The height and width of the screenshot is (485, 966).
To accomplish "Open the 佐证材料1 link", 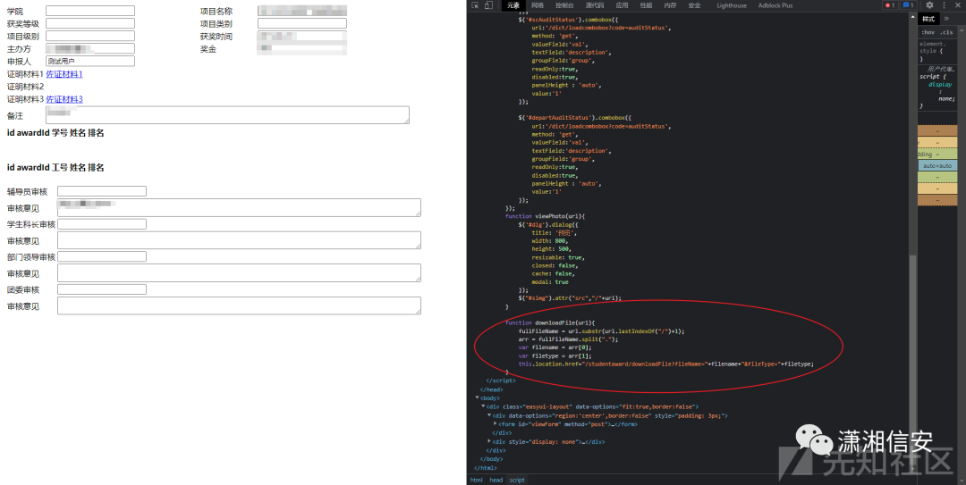I will pos(64,74).
